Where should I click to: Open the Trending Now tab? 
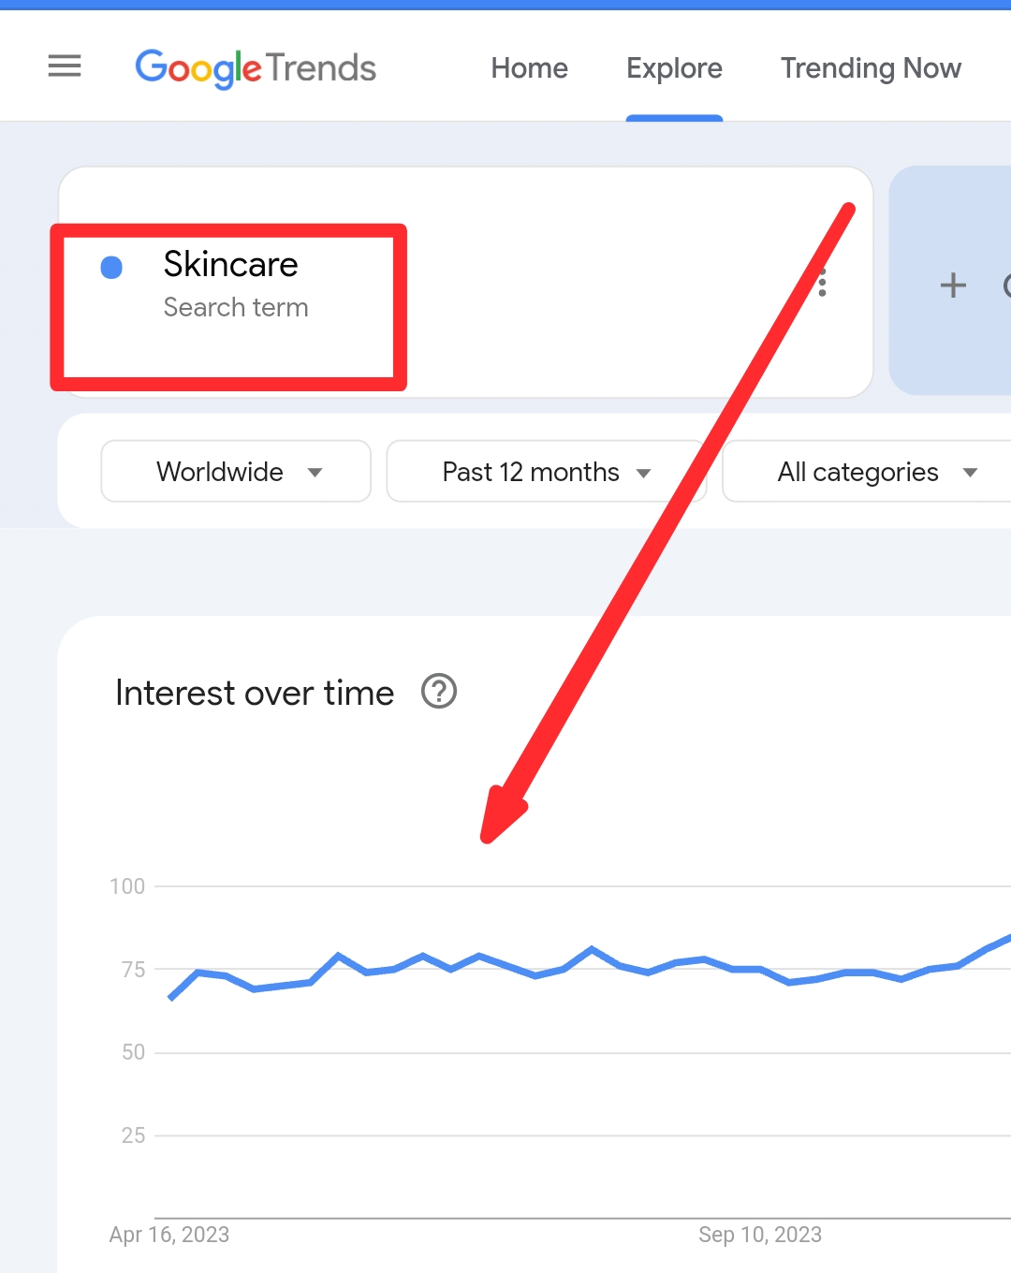pyautogui.click(x=871, y=68)
